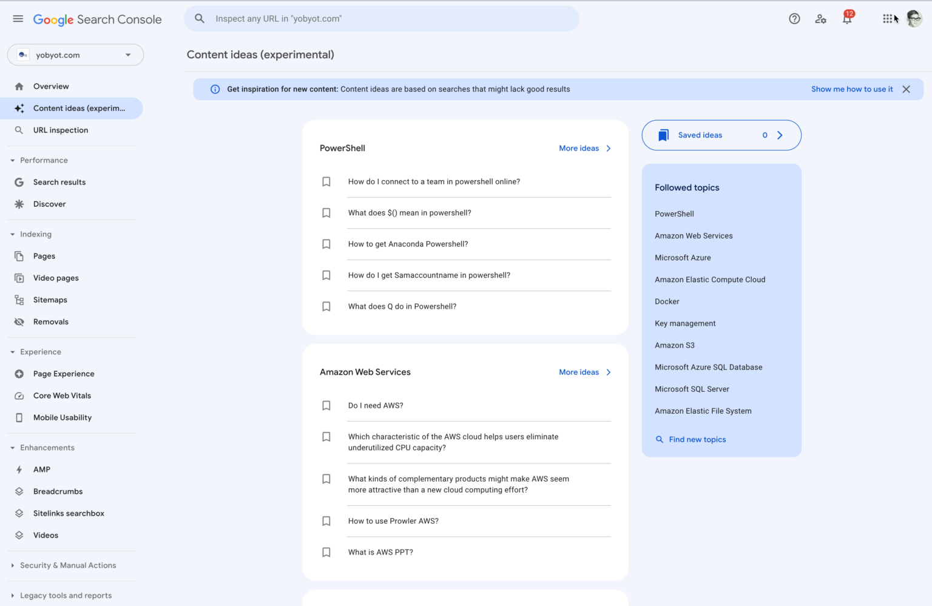Click the Discover asterisk icon
Image resolution: width=932 pixels, height=606 pixels.
point(19,204)
